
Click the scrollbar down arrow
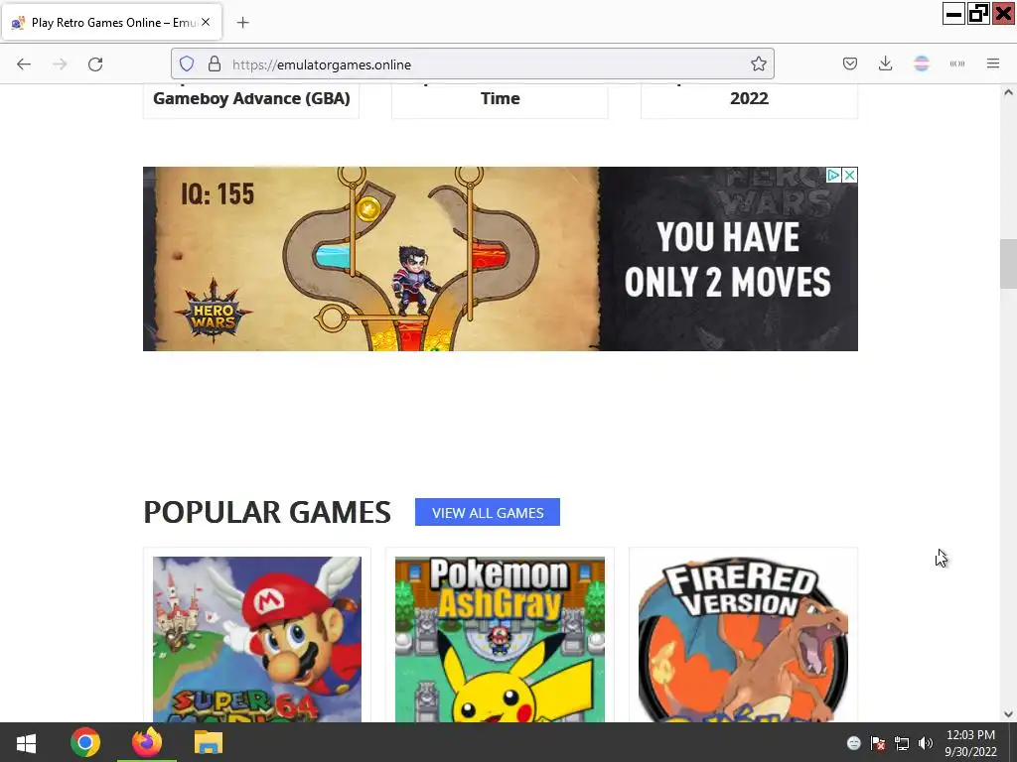(1008, 714)
